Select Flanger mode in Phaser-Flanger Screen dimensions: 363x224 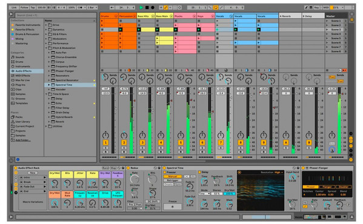tap(327, 187)
